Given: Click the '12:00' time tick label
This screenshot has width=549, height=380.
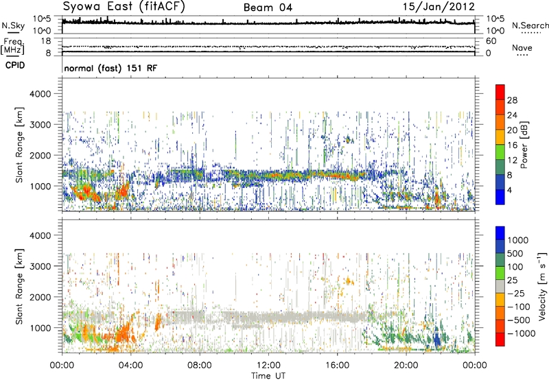Looking at the screenshot, I should [x=268, y=366].
